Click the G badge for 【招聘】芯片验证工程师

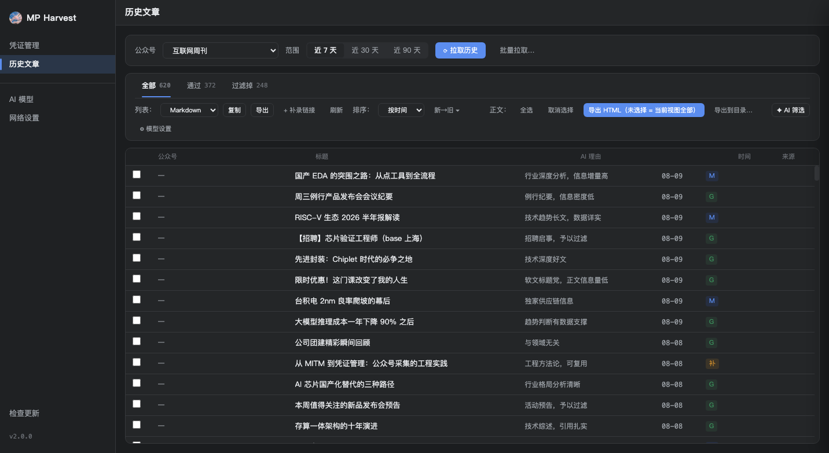coord(712,239)
